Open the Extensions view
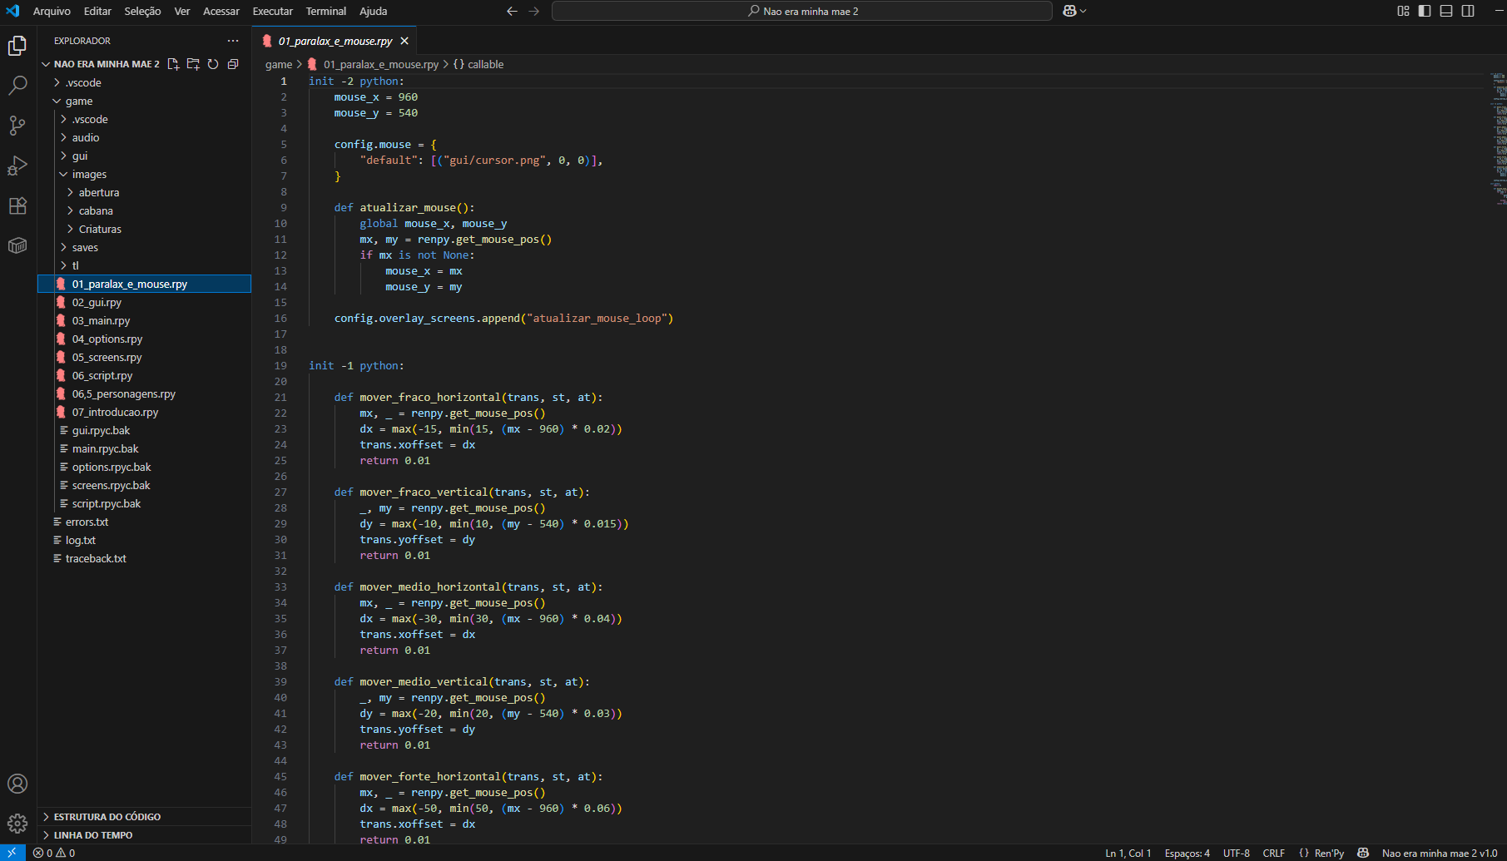The height and width of the screenshot is (861, 1507). (x=17, y=205)
